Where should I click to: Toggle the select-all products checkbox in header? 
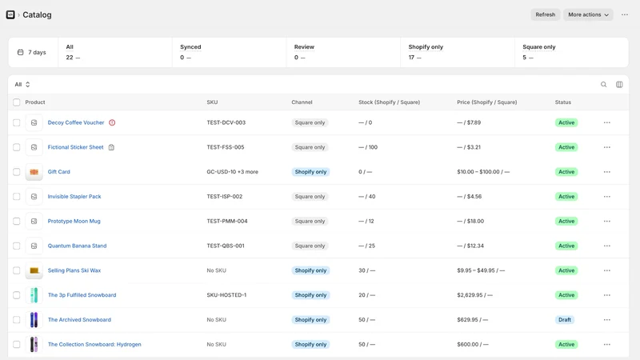16,102
